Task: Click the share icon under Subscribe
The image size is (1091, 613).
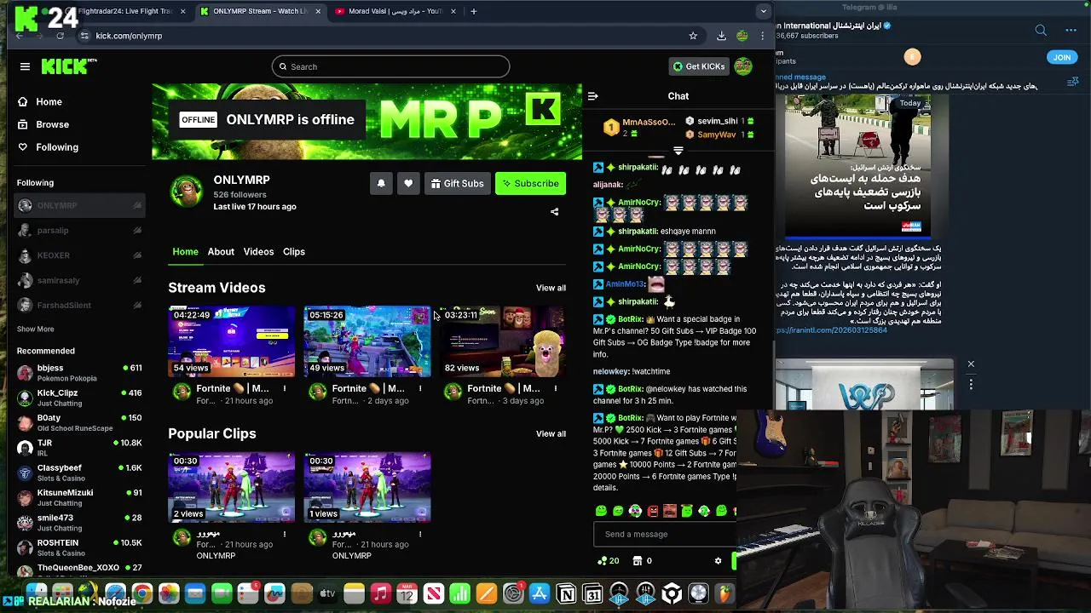Action: point(554,212)
